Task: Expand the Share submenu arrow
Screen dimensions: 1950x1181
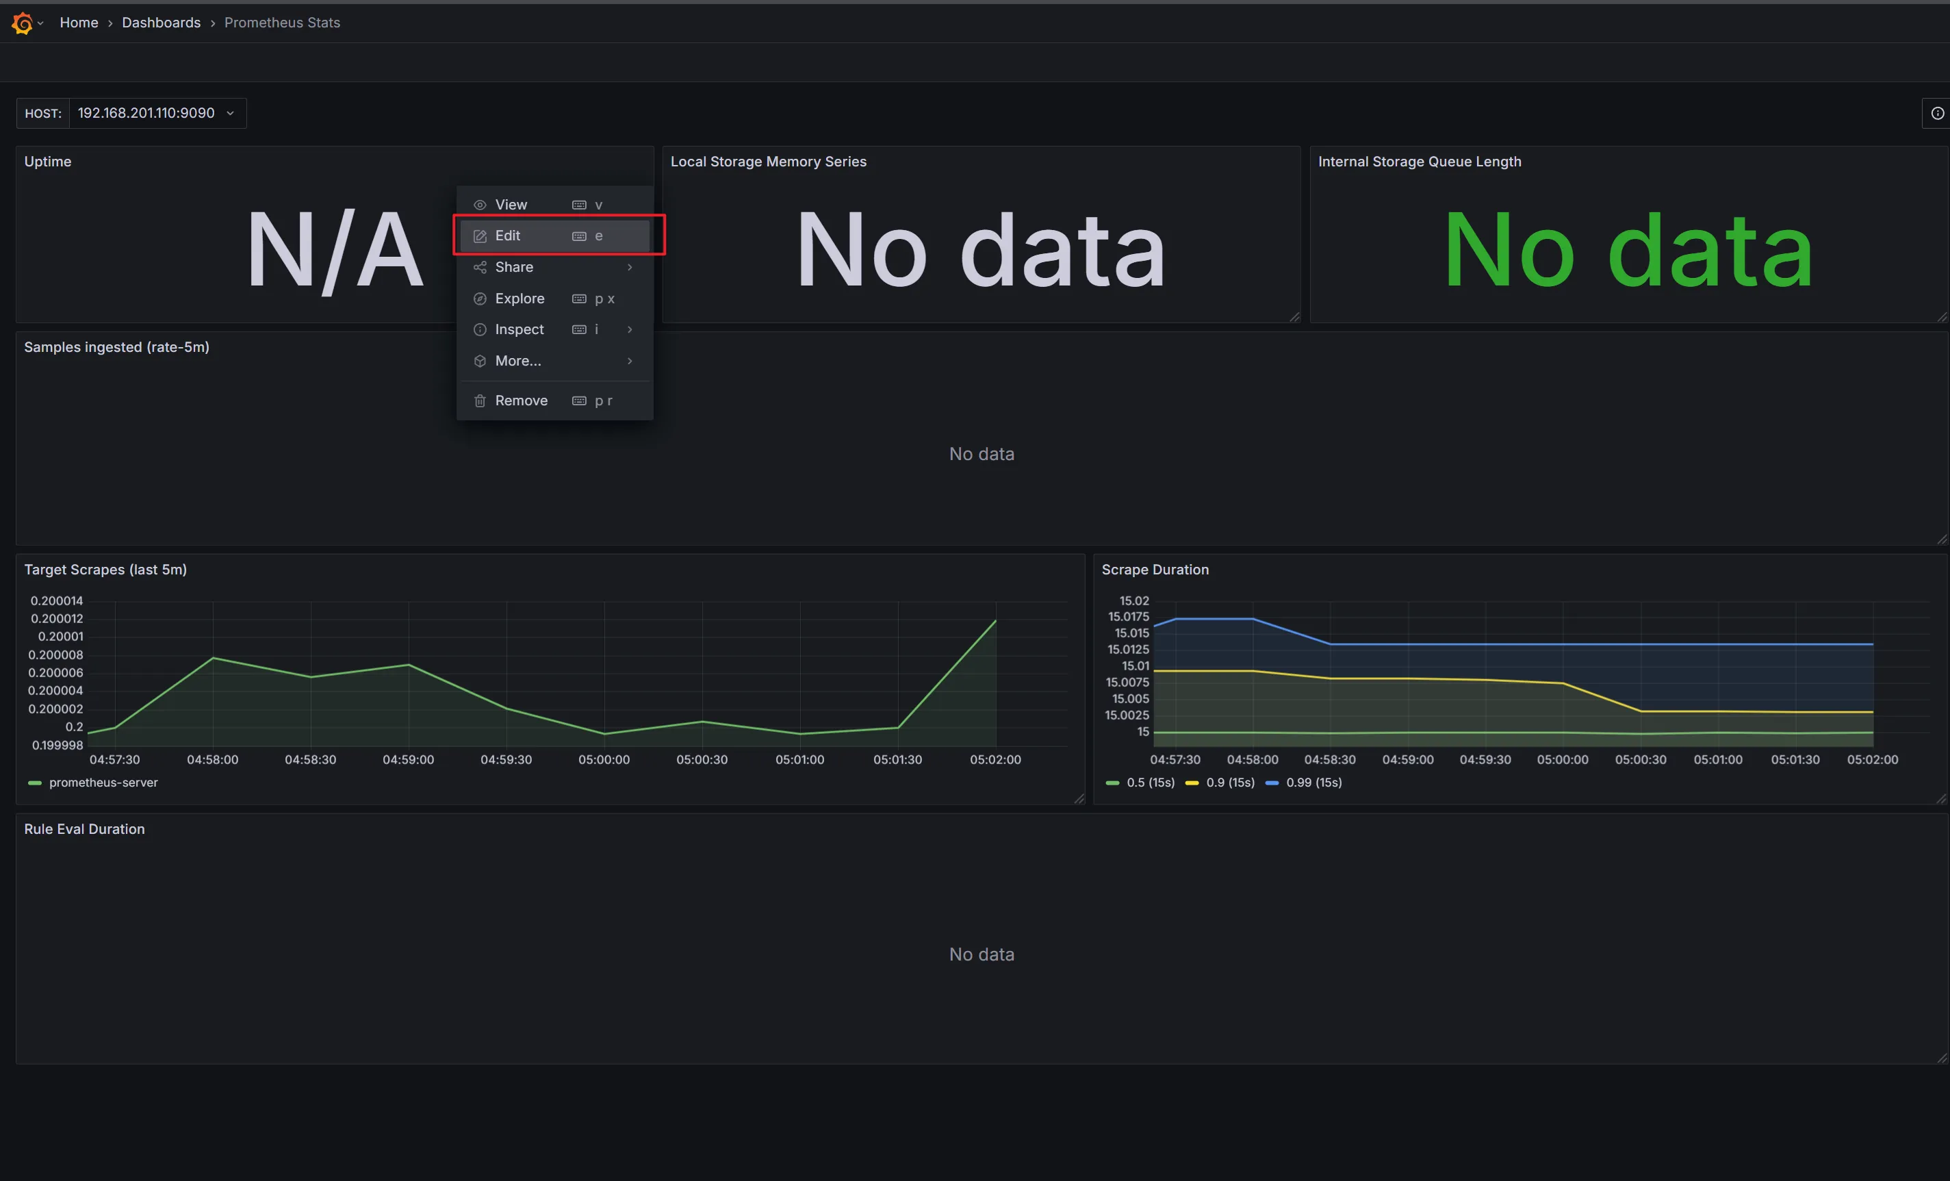Action: 630,268
